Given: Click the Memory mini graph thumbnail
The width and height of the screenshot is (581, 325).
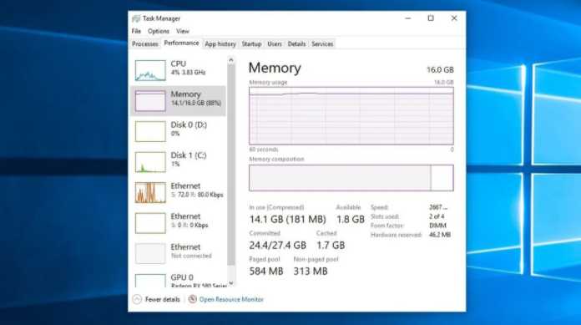Looking at the screenshot, I should coord(150,101).
